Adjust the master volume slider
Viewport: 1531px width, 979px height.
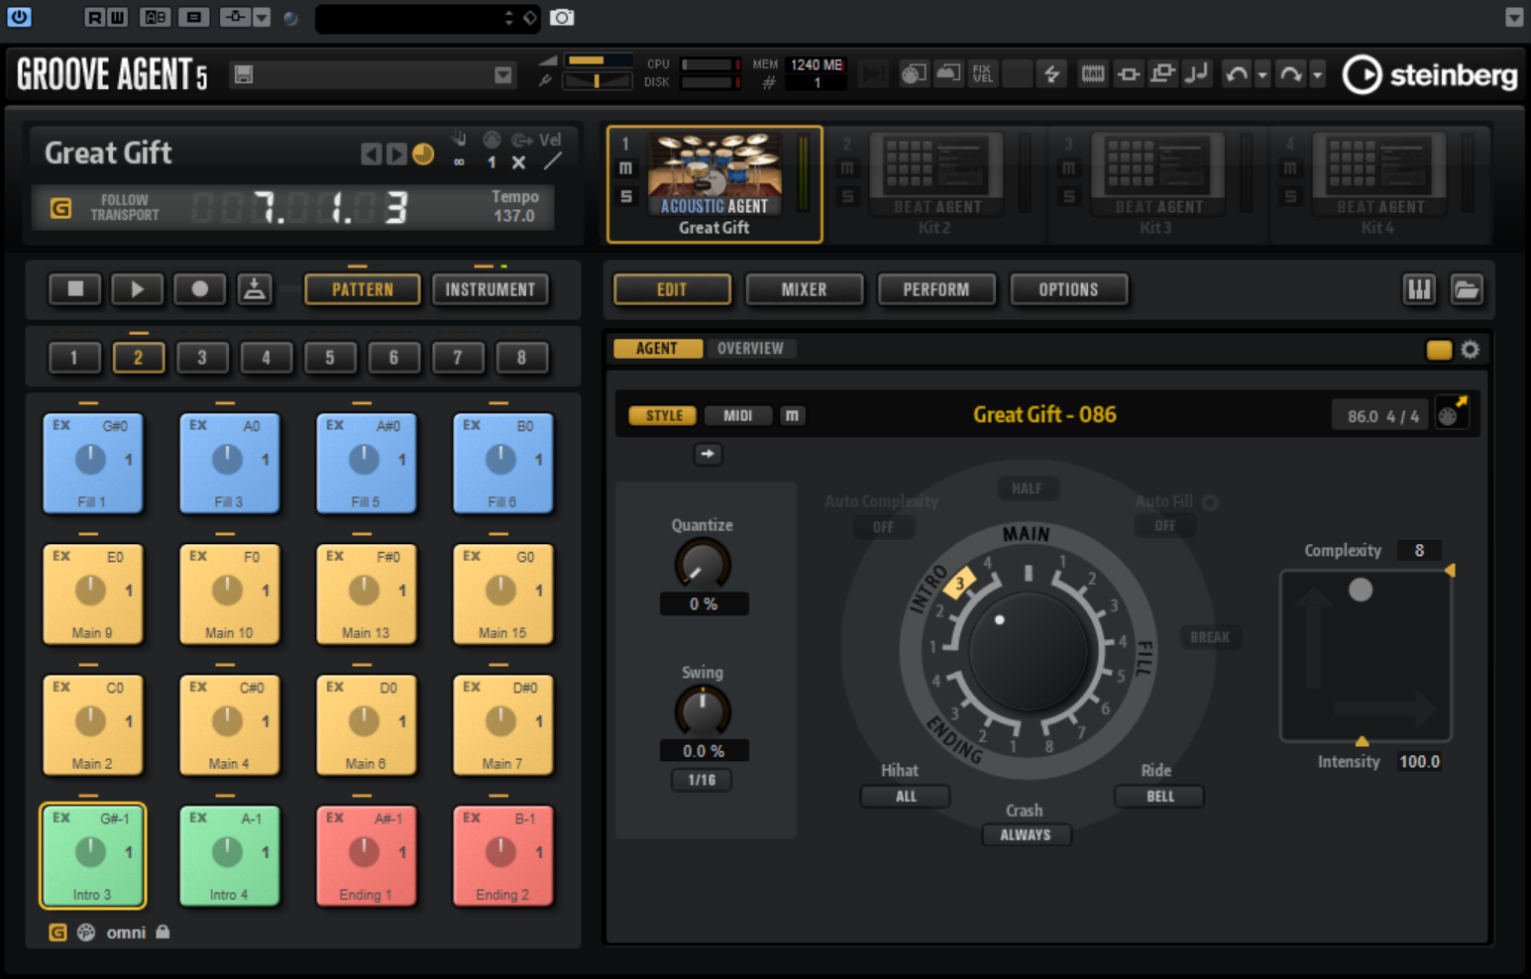(598, 60)
